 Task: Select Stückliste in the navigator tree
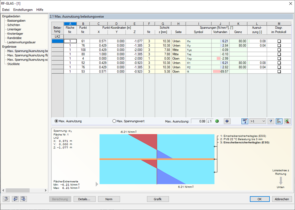(x=14, y=64)
